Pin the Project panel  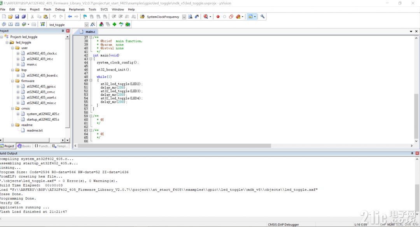(x=63, y=31)
